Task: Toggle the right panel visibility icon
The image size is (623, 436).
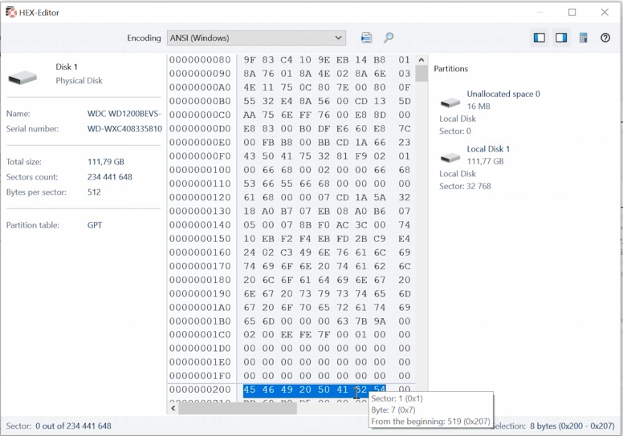Action: pos(561,38)
